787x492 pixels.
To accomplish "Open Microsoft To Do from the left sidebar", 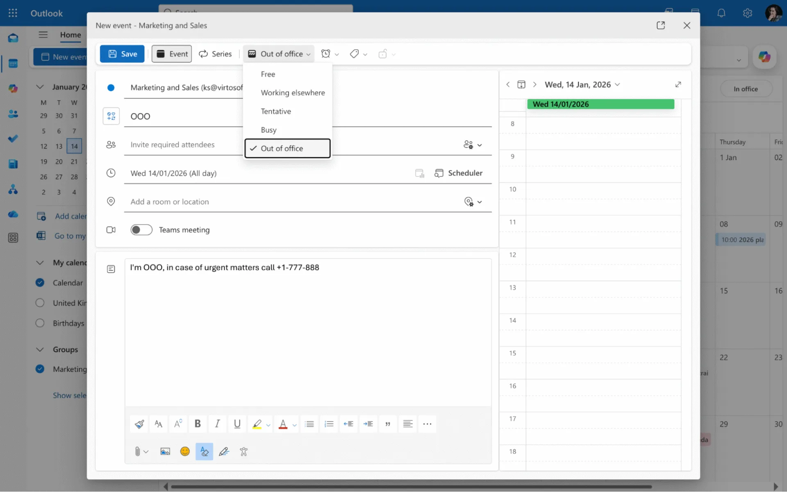I will click(13, 138).
